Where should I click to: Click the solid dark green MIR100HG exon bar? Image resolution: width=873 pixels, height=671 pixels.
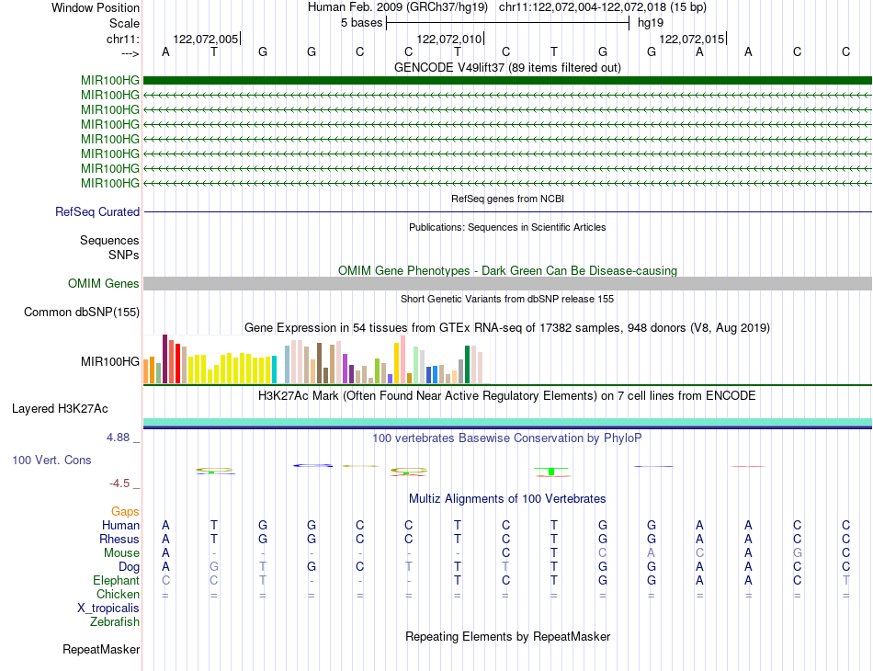coord(507,80)
